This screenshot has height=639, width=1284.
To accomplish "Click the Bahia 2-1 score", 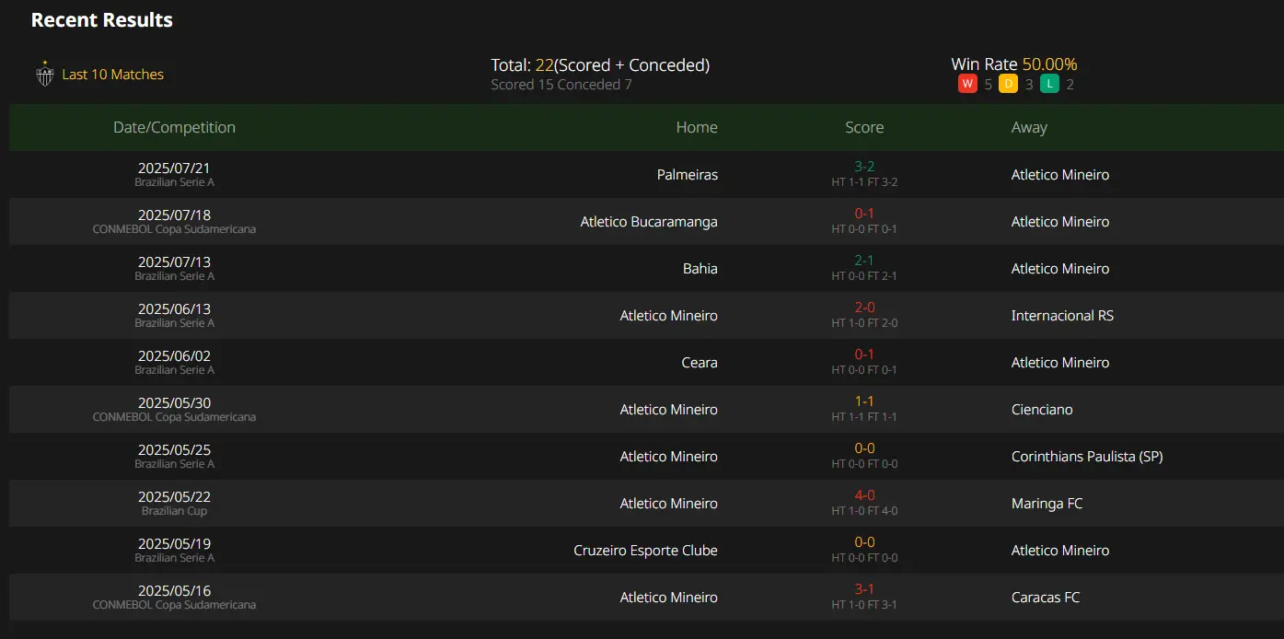I will pos(864,261).
